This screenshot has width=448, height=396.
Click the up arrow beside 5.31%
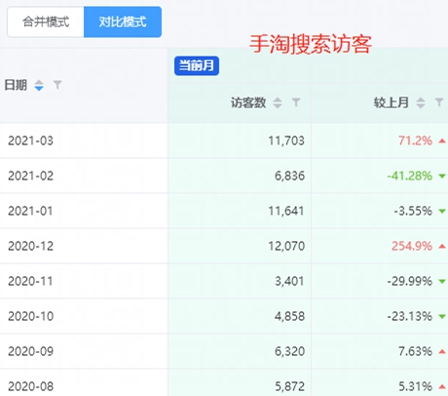442,386
